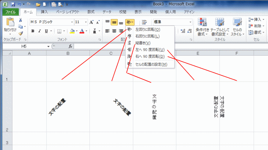Switch to the 表示 tab
The width and height of the screenshot is (268, 150).
pyautogui.click(x=138, y=12)
